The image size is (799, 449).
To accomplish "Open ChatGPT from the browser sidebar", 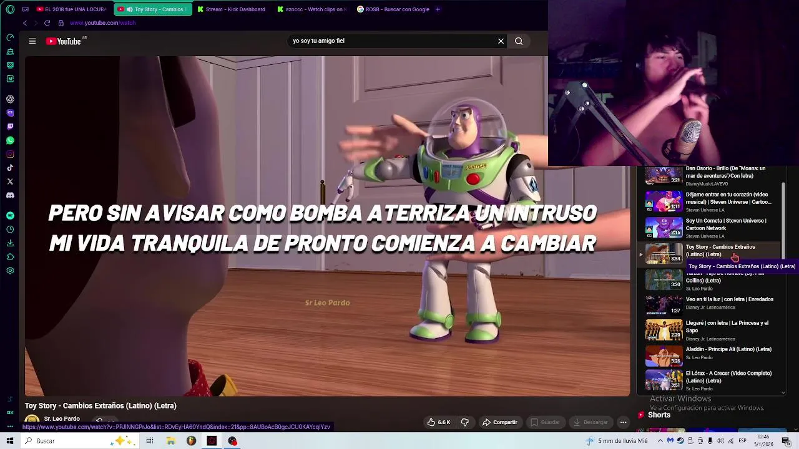I will click(x=10, y=99).
